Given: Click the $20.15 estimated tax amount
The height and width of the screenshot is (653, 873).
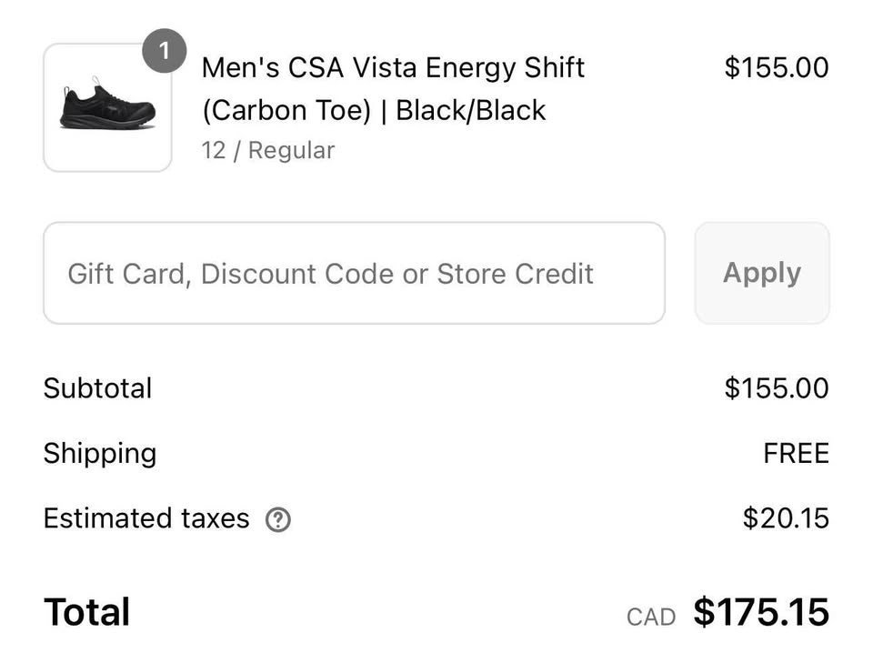Looking at the screenshot, I should click(786, 518).
